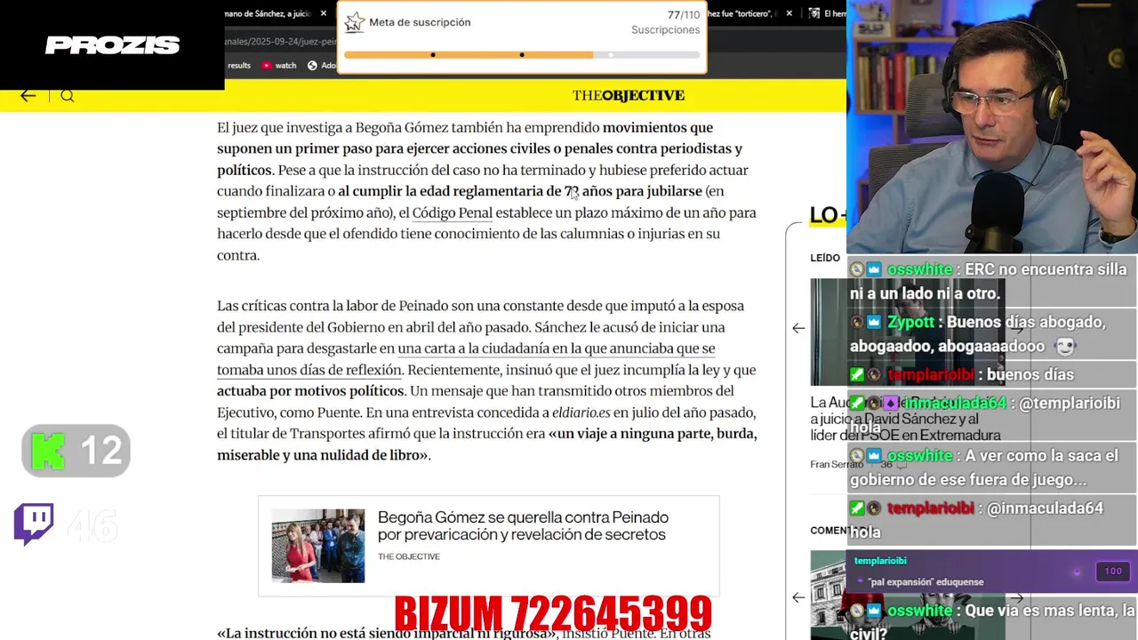Switch to the 'fue "torticero"' browser tab
Viewport: 1138px width, 640px height.
(745, 13)
